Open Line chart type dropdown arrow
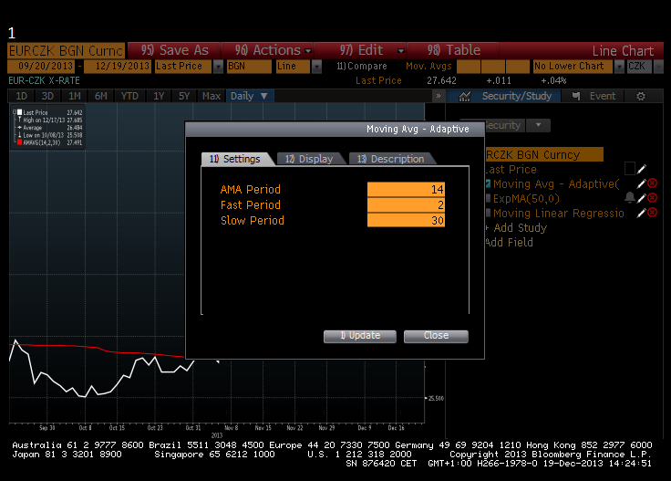671x481 pixels. (x=316, y=67)
